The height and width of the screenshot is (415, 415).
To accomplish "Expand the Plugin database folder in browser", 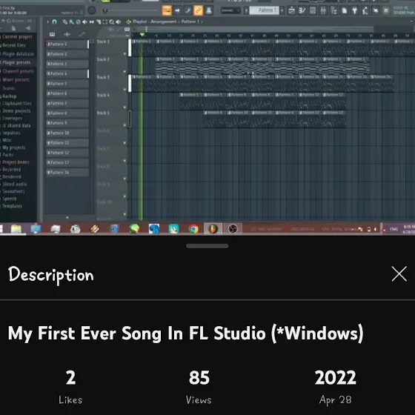I will (18, 54).
